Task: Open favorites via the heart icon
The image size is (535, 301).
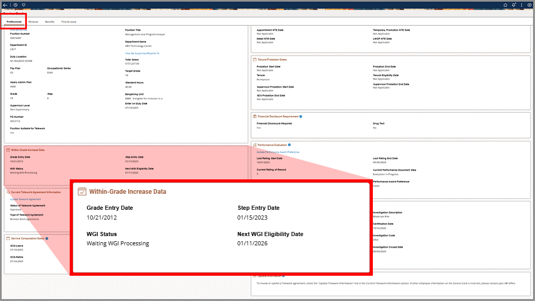Action: point(24,5)
